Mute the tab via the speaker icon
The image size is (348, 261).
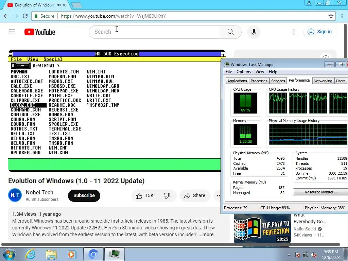pyautogui.click(x=59, y=5)
